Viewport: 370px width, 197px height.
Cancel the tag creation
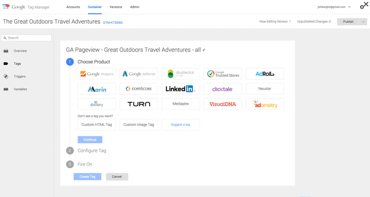117,176
